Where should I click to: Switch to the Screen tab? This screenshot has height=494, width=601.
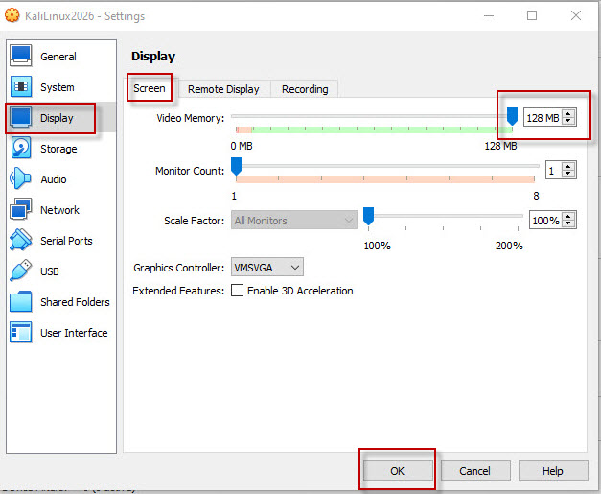click(150, 88)
